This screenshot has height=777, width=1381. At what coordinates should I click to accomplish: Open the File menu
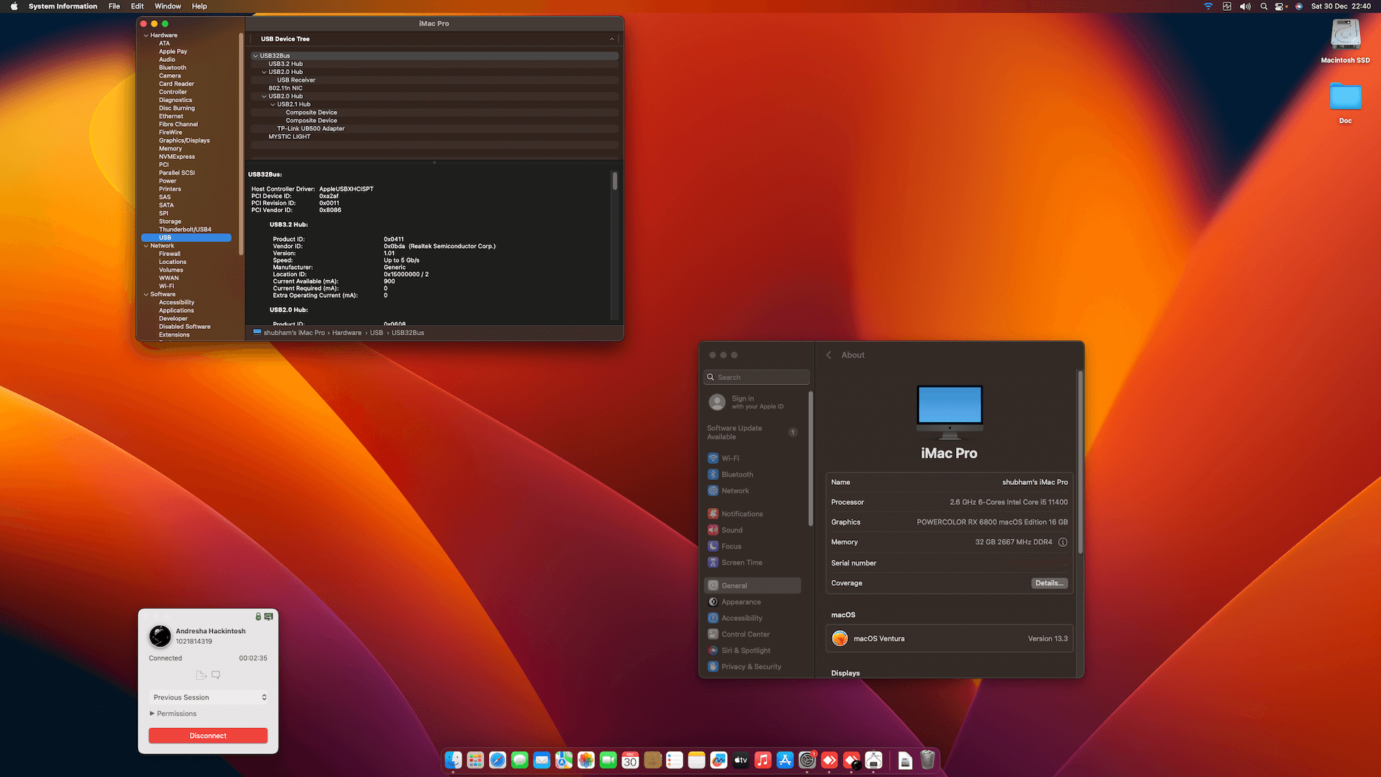114,6
